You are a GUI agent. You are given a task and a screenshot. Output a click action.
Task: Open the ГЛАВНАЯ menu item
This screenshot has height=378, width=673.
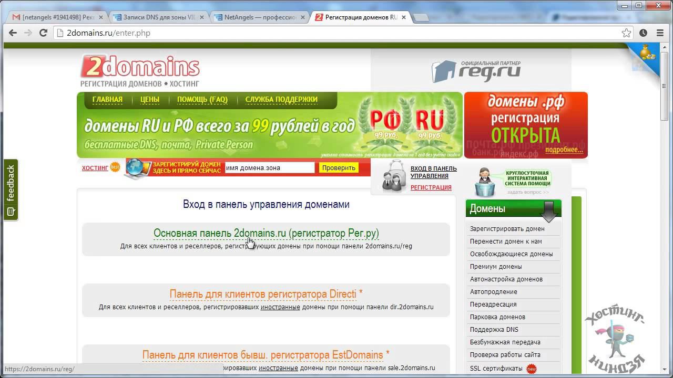[x=107, y=99]
